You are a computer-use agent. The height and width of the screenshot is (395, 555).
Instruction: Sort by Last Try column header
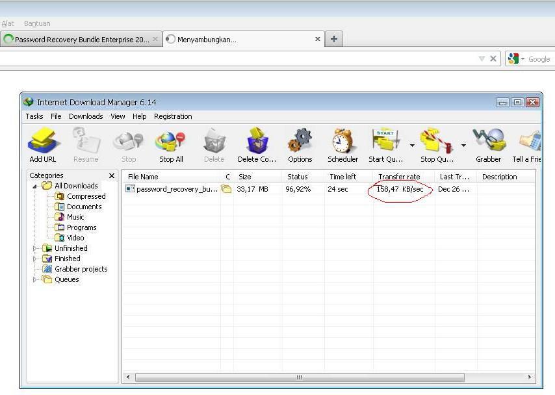pos(456,177)
